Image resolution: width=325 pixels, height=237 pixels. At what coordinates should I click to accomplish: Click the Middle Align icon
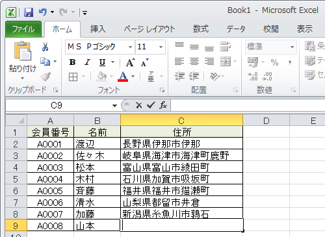194,47
